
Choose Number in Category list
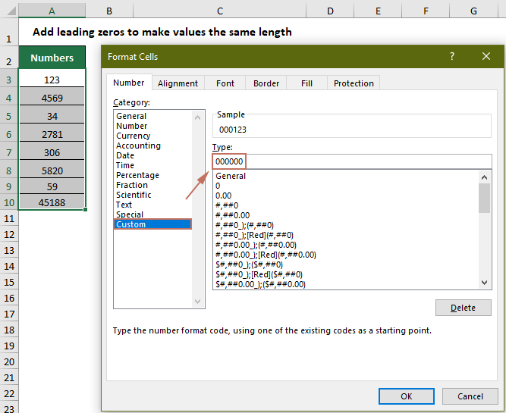[x=132, y=126]
